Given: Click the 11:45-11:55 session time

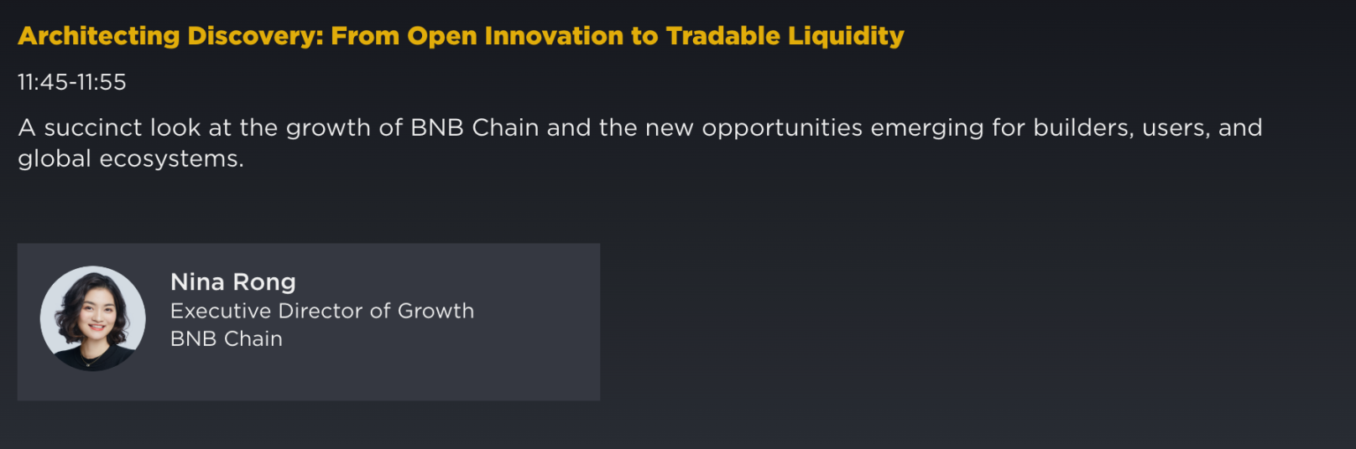Looking at the screenshot, I should pos(72,82).
